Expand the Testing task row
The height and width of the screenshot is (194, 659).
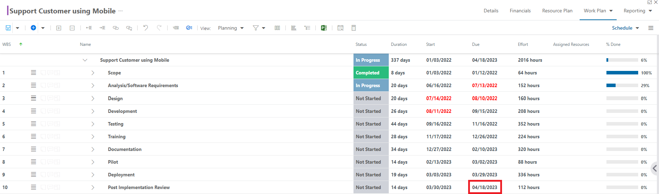(93, 124)
